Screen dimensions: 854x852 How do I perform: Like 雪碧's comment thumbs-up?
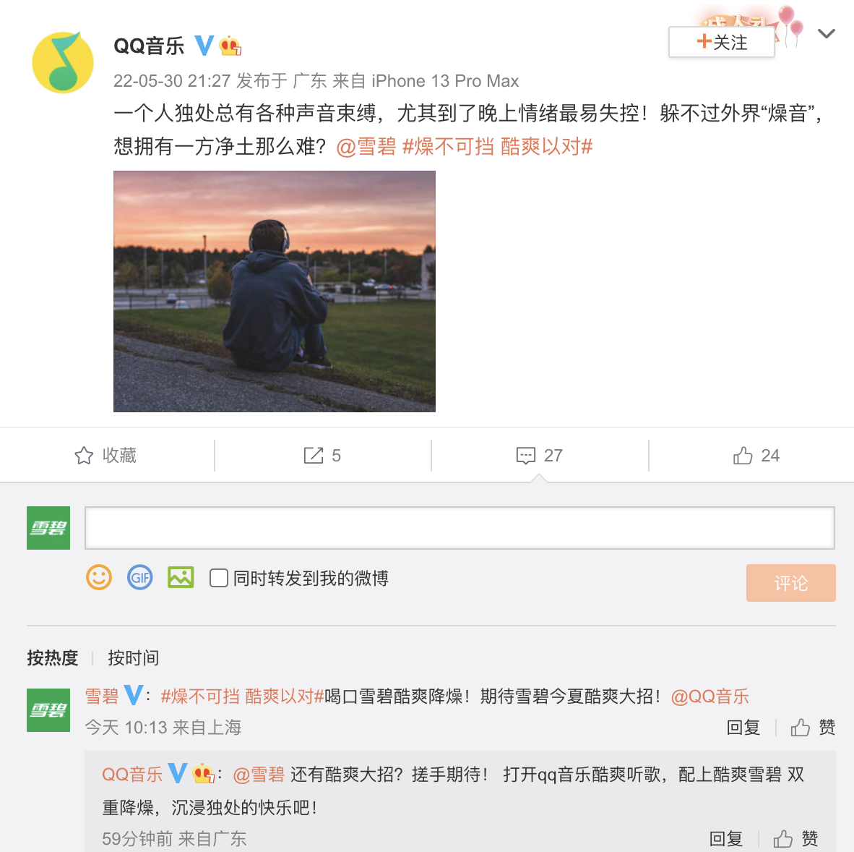tap(800, 727)
